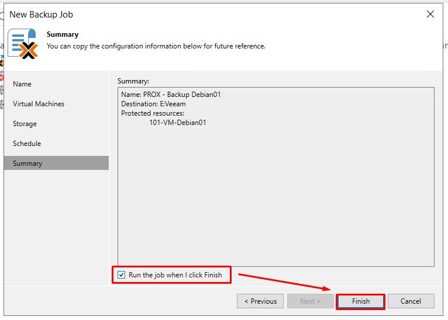This screenshot has width=448, height=320.
Task: Close the New Backup Job dialog
Action: [430, 14]
